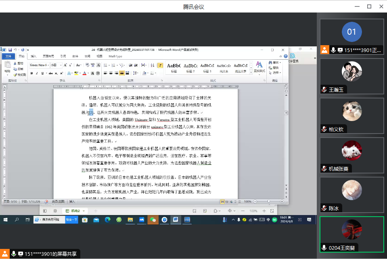This screenshot has height=259, width=387.
Task: Click the Save icon in Quick Access toolbar
Action: (10, 50)
